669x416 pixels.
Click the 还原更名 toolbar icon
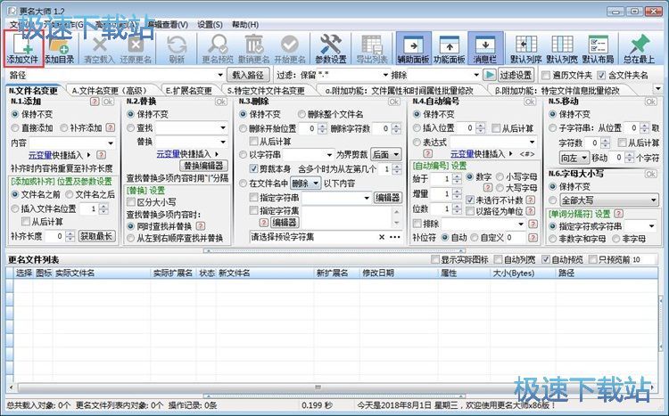136,48
